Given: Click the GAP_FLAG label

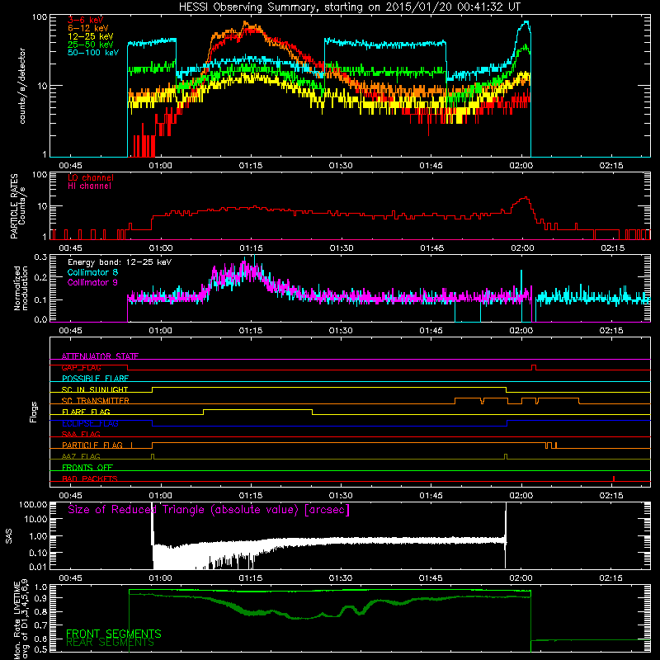Looking at the screenshot, I should click(81, 367).
